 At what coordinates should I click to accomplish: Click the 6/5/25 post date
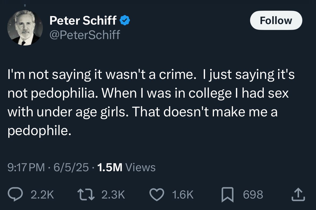coord(71,167)
